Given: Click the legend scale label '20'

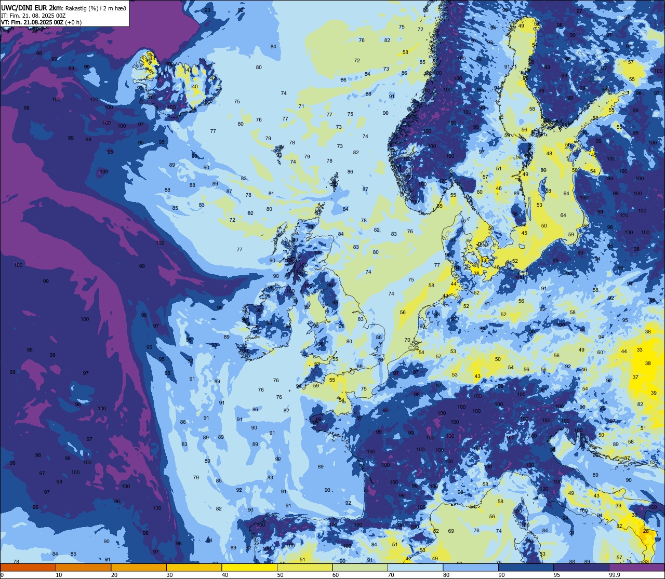Looking at the screenshot, I should point(114,575).
